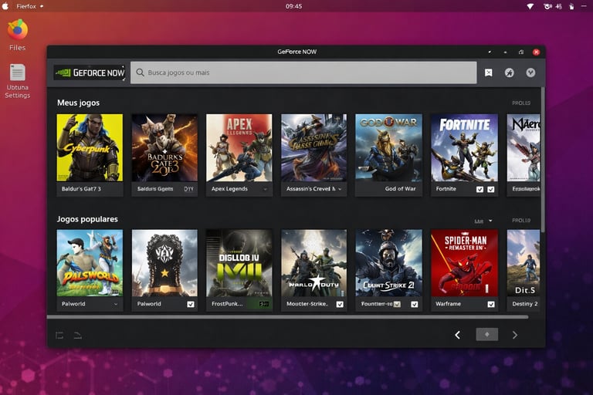The width and height of the screenshot is (593, 395).
Task: Open the bookmark flag icon beside search
Action: pyautogui.click(x=489, y=73)
